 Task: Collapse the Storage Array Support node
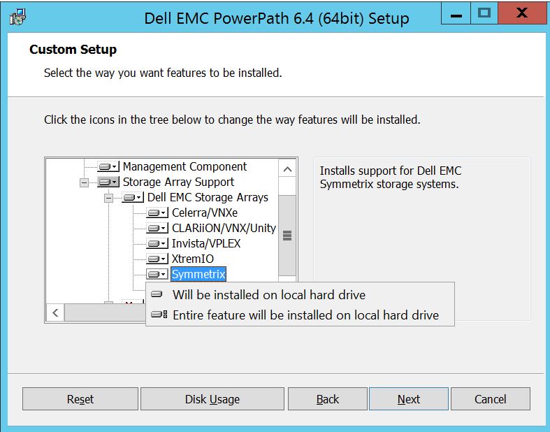[85, 182]
